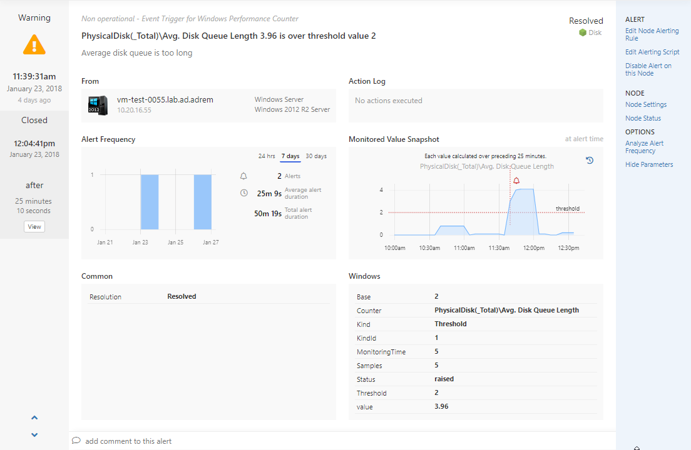Open Node Settings link

pyautogui.click(x=645, y=105)
